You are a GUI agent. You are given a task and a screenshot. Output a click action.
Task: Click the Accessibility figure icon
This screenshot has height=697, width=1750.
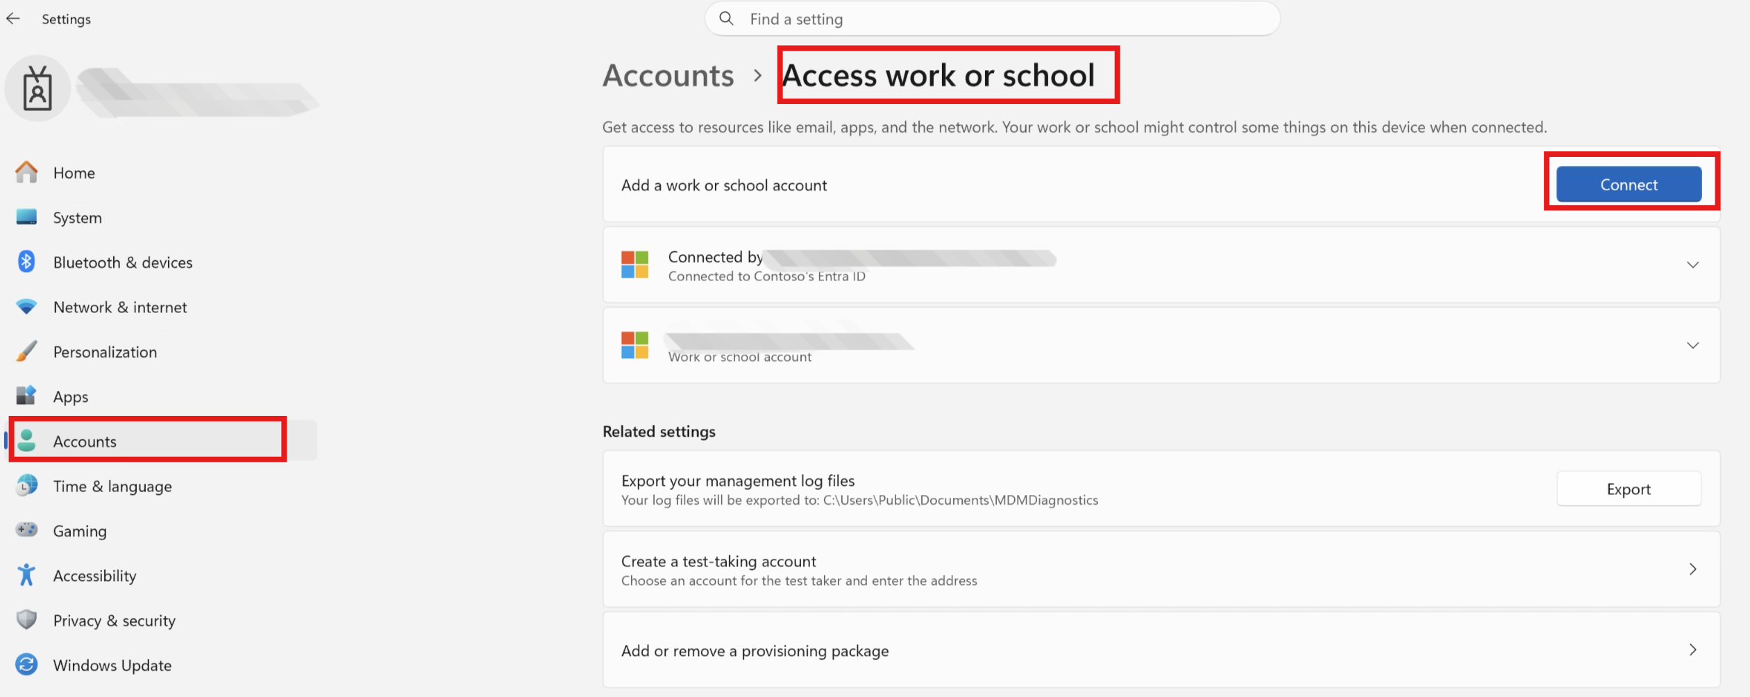(x=26, y=575)
